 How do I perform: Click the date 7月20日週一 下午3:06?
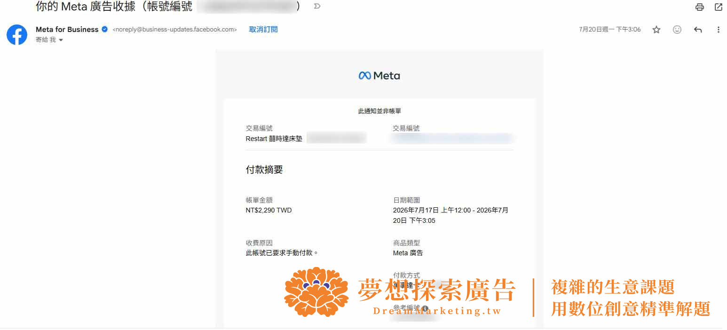pyautogui.click(x=610, y=29)
